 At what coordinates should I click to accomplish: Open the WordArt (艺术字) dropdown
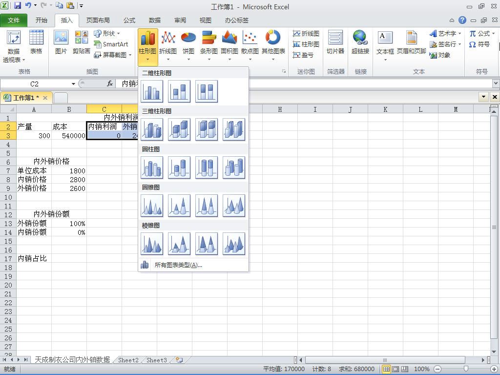[445, 34]
